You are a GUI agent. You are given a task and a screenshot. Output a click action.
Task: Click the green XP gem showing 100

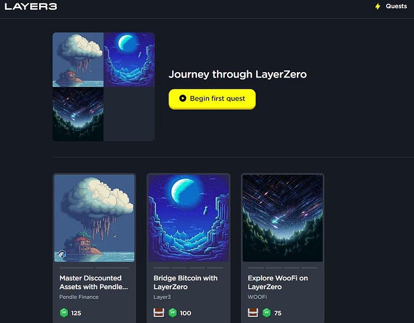tap(173, 313)
